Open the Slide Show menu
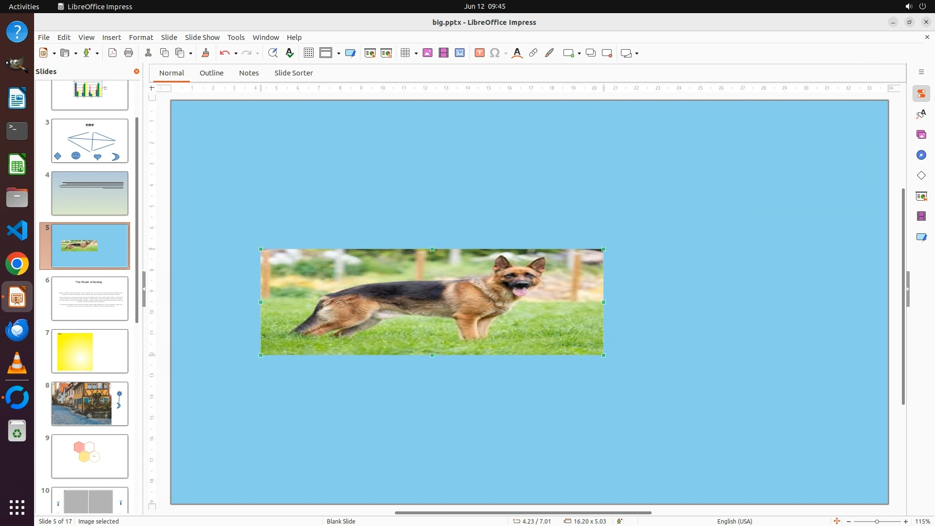935x526 pixels. [x=202, y=38]
